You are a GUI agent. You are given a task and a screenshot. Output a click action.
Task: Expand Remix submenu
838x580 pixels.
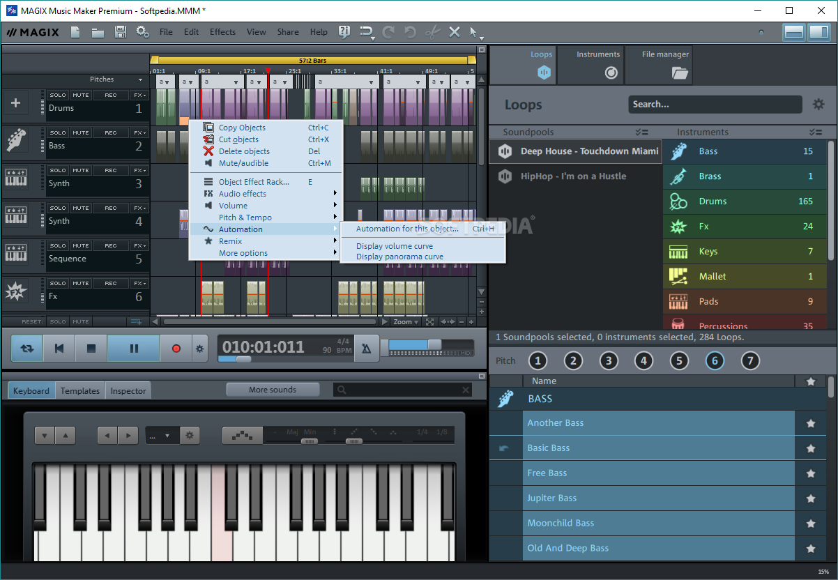(x=265, y=241)
